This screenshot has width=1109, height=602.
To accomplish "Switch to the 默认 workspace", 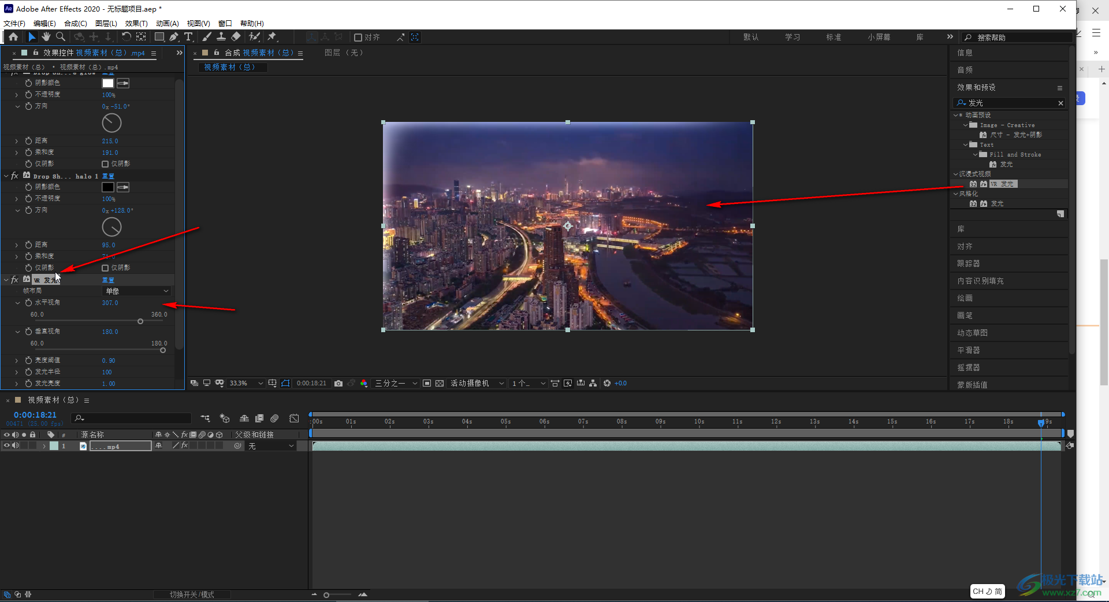I will [x=751, y=37].
